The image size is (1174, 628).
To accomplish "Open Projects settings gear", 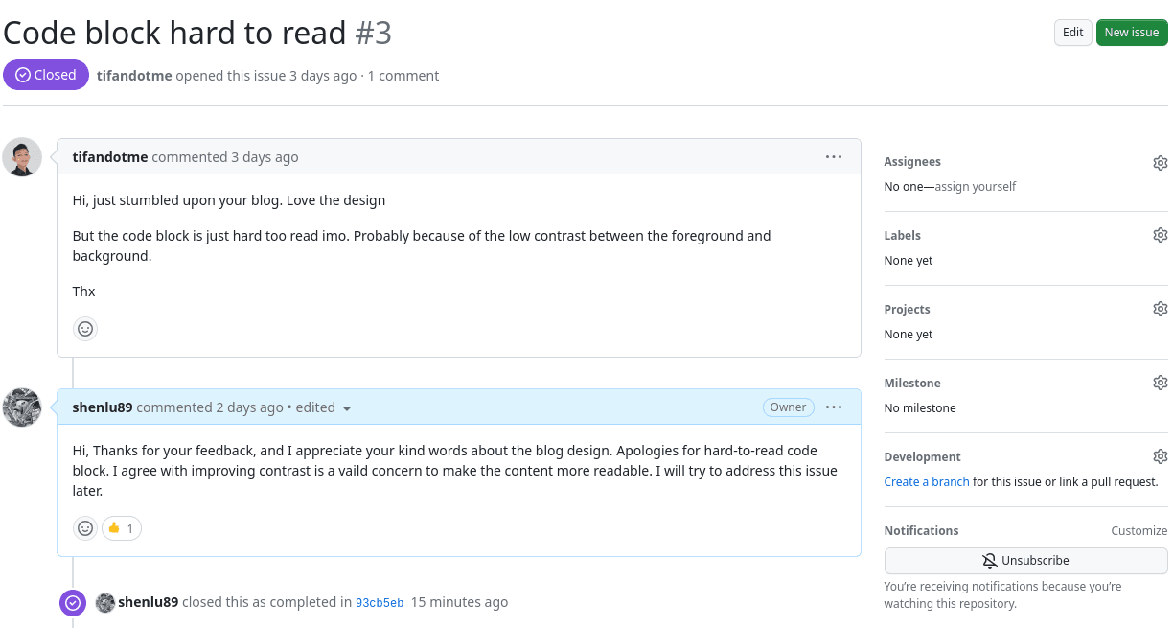I will [1160, 310].
